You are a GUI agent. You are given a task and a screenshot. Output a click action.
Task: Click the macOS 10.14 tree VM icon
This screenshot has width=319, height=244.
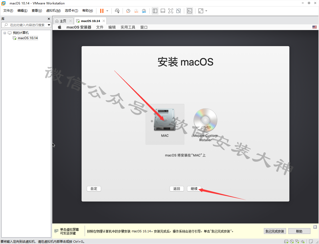coord(15,38)
